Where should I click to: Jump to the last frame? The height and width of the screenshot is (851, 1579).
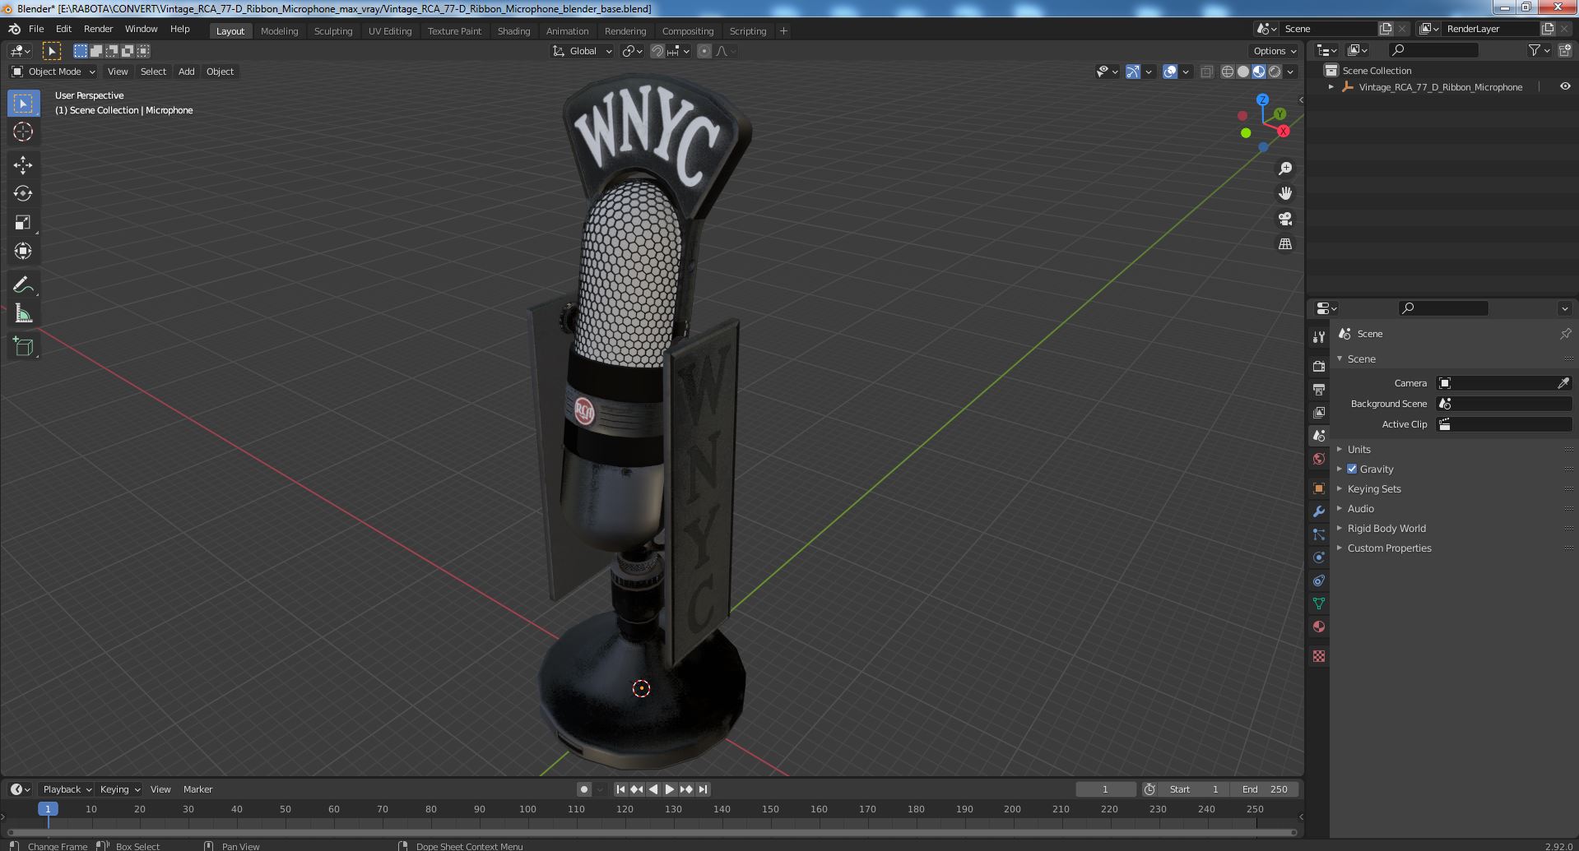click(x=703, y=789)
